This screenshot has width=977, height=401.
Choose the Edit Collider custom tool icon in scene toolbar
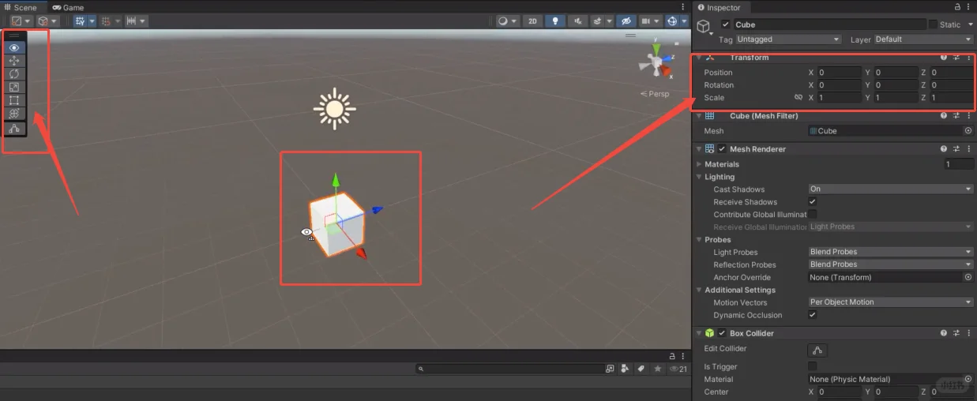(14, 129)
